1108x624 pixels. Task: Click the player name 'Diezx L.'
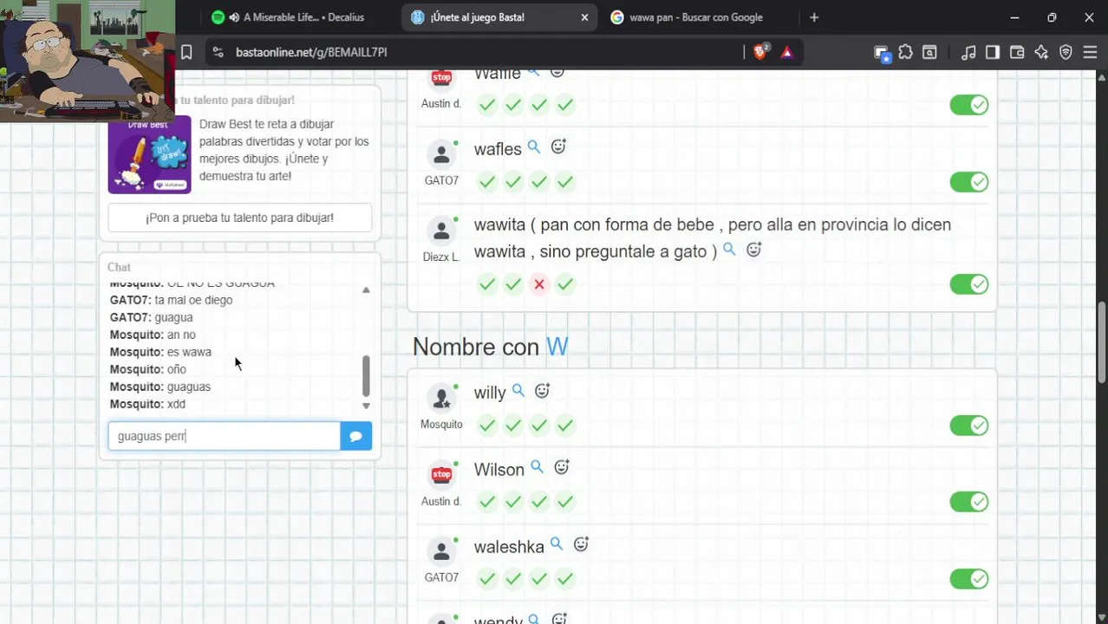(441, 257)
